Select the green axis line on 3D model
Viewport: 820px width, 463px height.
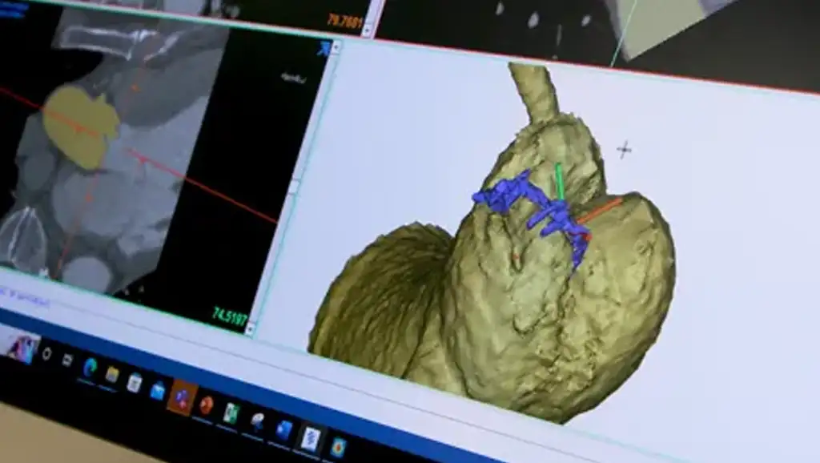click(561, 182)
